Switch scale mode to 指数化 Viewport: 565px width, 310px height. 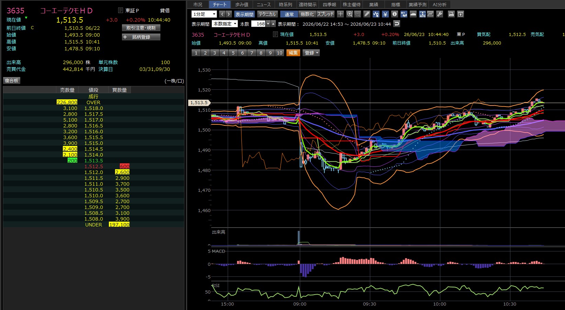pos(307,14)
